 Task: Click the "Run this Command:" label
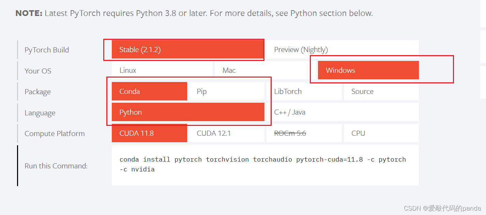pyautogui.click(x=56, y=166)
